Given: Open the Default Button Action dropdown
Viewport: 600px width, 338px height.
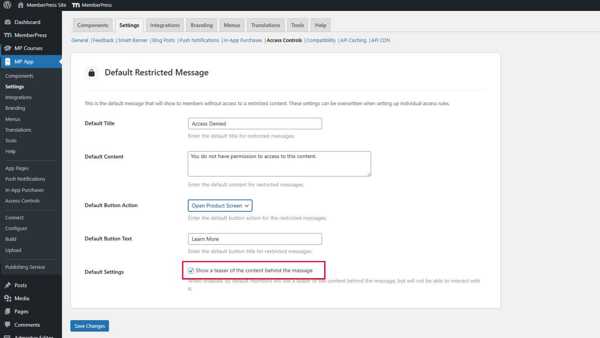Looking at the screenshot, I should tap(220, 206).
